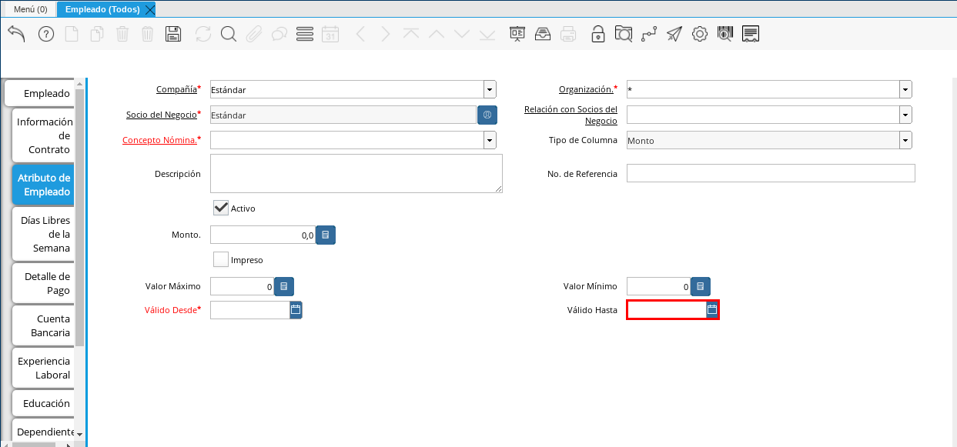Switch to the Menú (0) tab

click(31, 9)
